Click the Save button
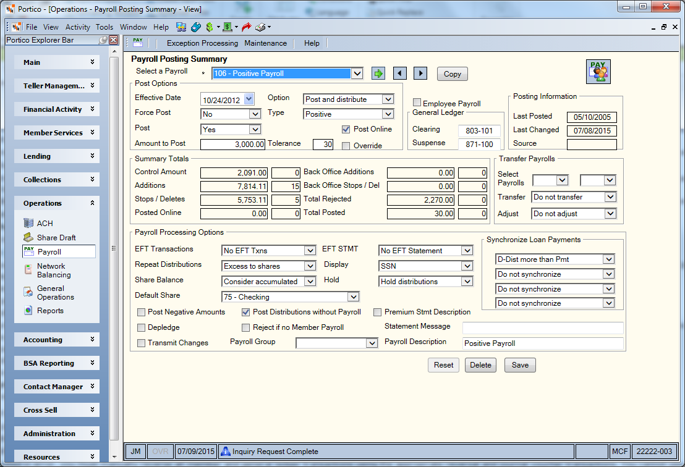This screenshot has height=467, width=685. point(520,365)
